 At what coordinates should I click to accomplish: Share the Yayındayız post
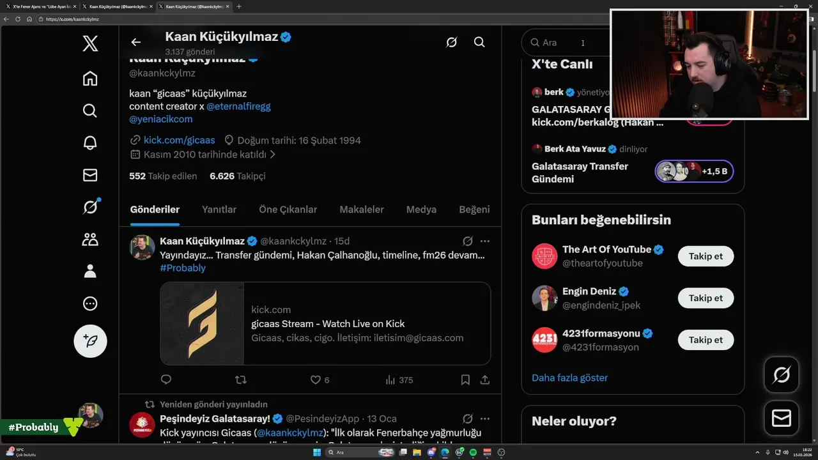click(485, 379)
